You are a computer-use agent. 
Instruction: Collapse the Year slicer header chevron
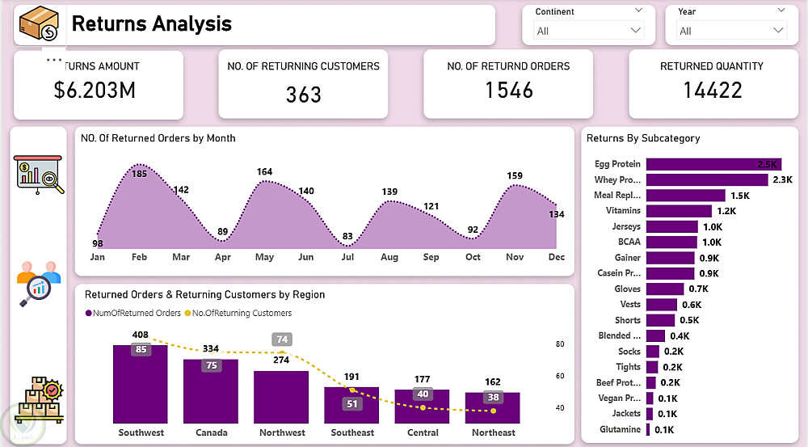click(x=781, y=11)
